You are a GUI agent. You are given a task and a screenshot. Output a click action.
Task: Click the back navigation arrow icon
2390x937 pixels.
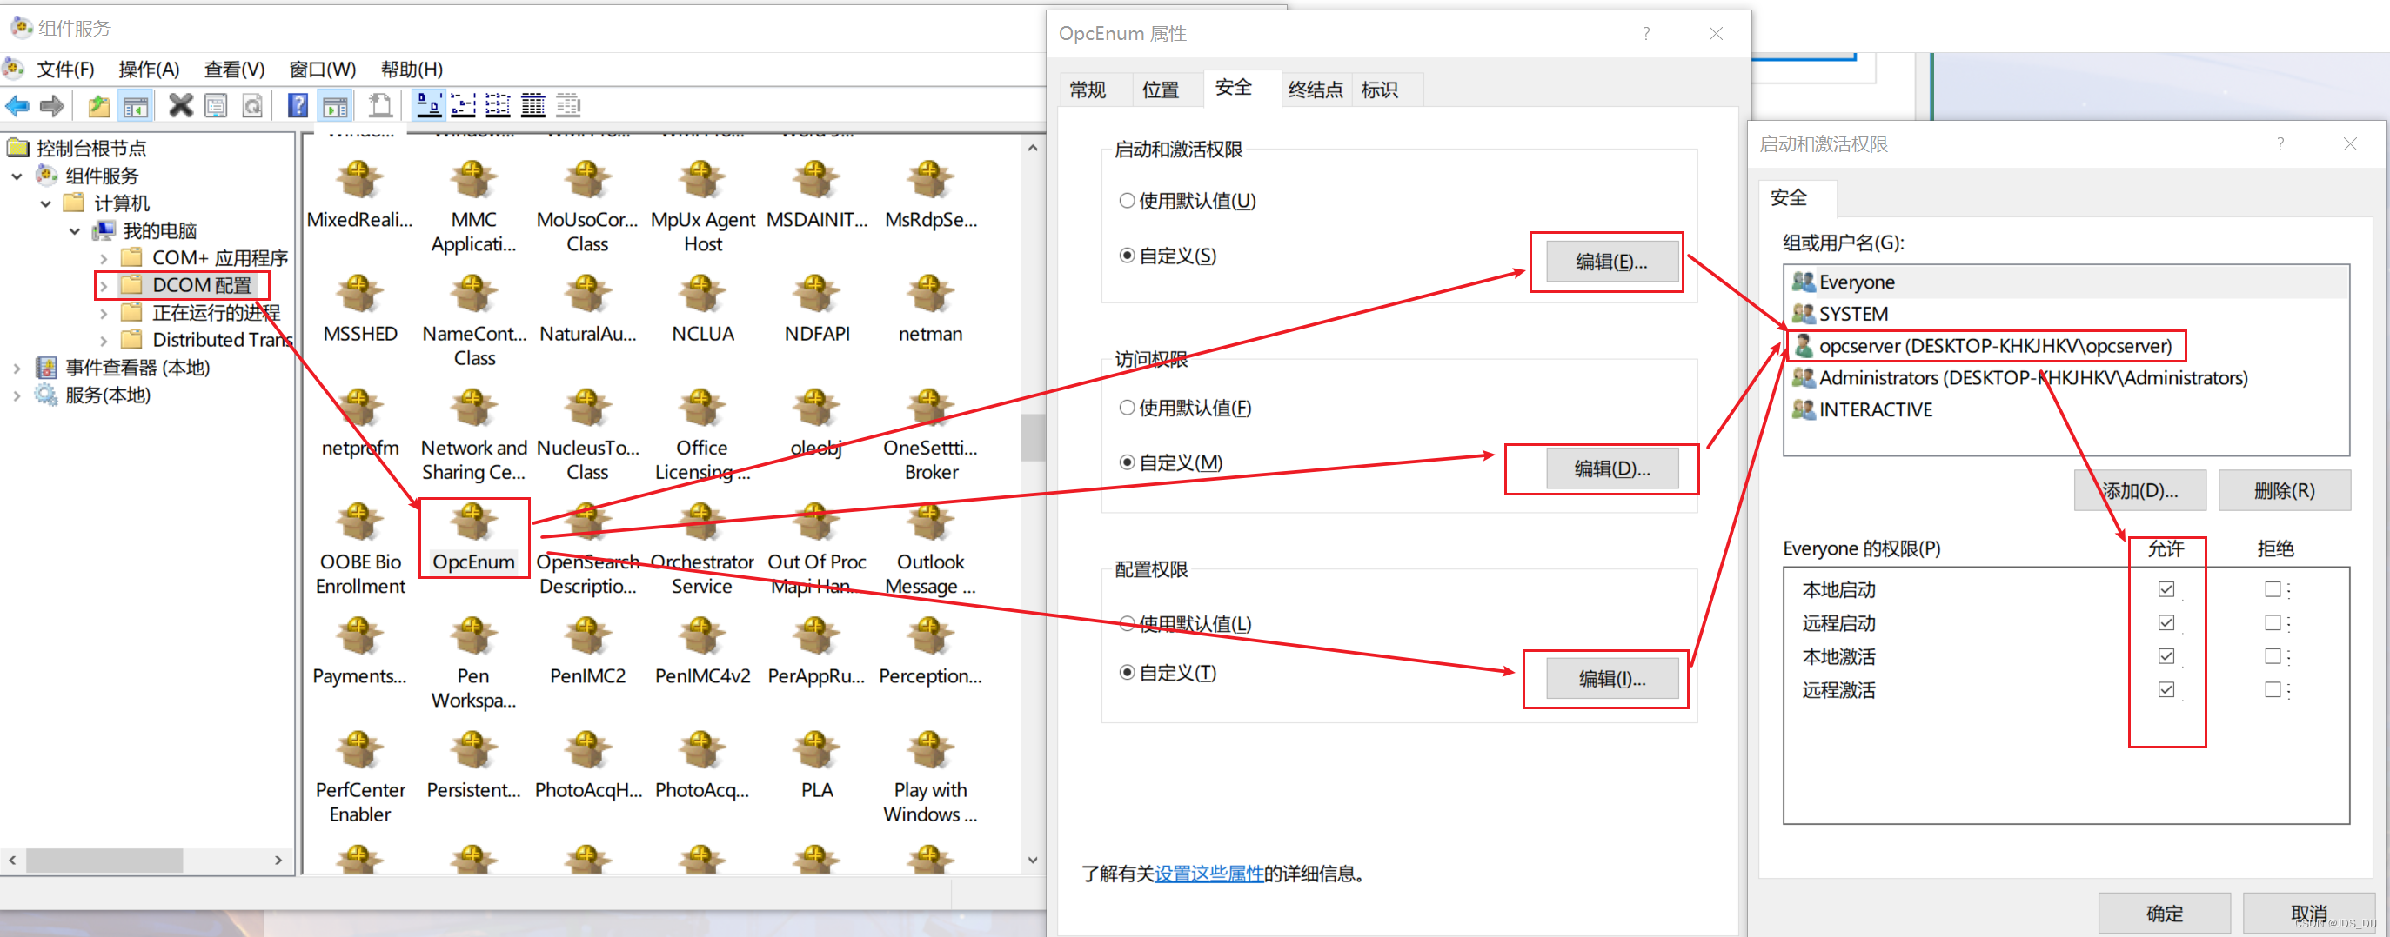click(17, 104)
